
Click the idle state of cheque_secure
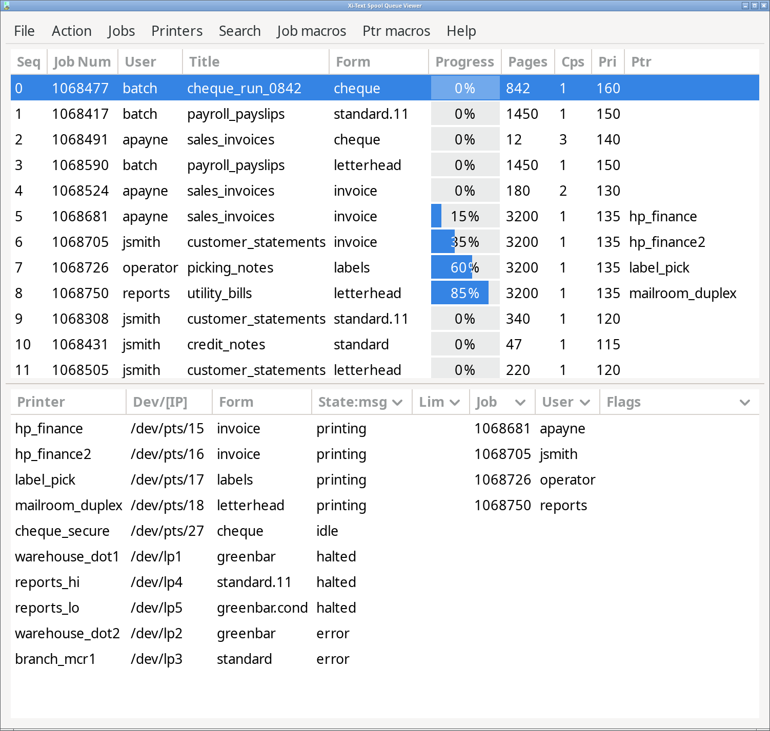327,531
